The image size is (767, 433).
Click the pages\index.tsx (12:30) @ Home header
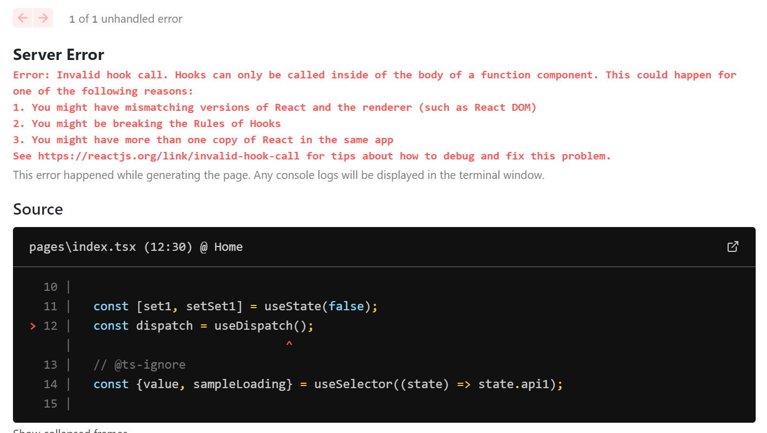(136, 247)
